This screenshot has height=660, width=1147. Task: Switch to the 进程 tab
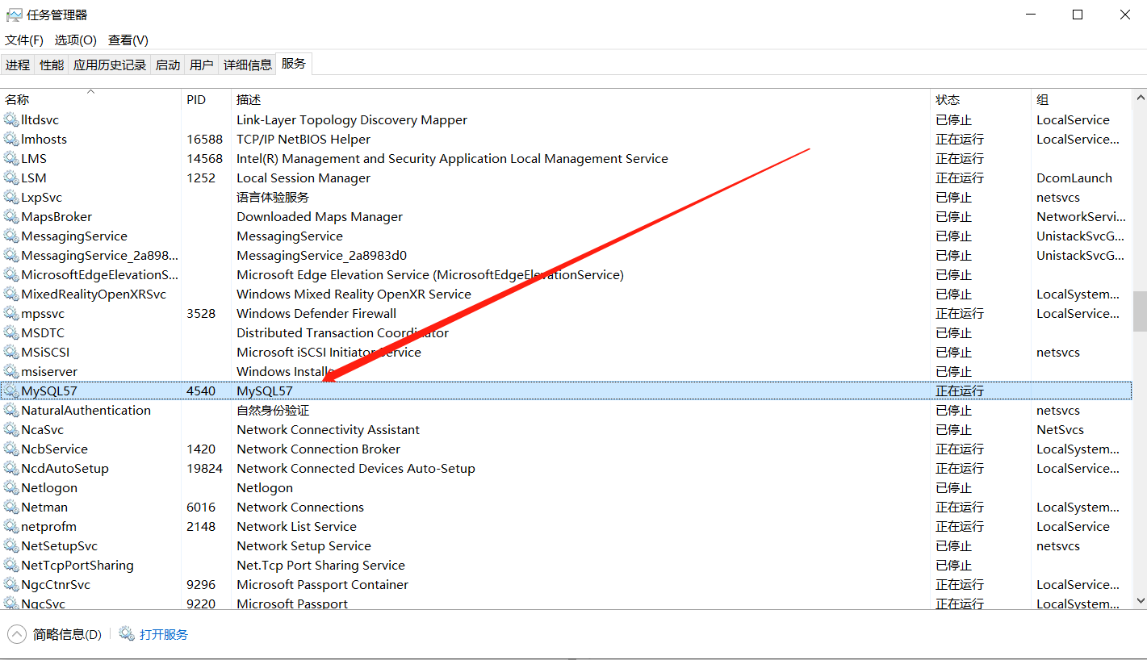click(18, 65)
